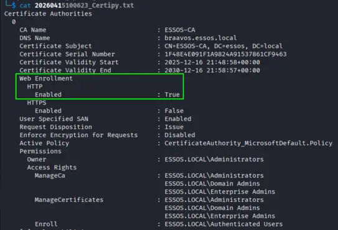This screenshot has width=338, height=230.
Task: Select the 'Issue' value
Action: pos(174,127)
